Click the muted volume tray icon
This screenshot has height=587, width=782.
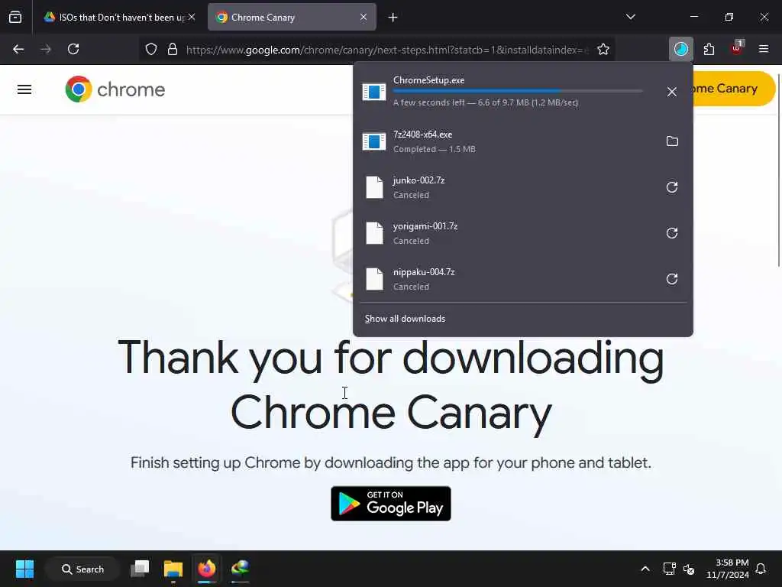(x=689, y=569)
